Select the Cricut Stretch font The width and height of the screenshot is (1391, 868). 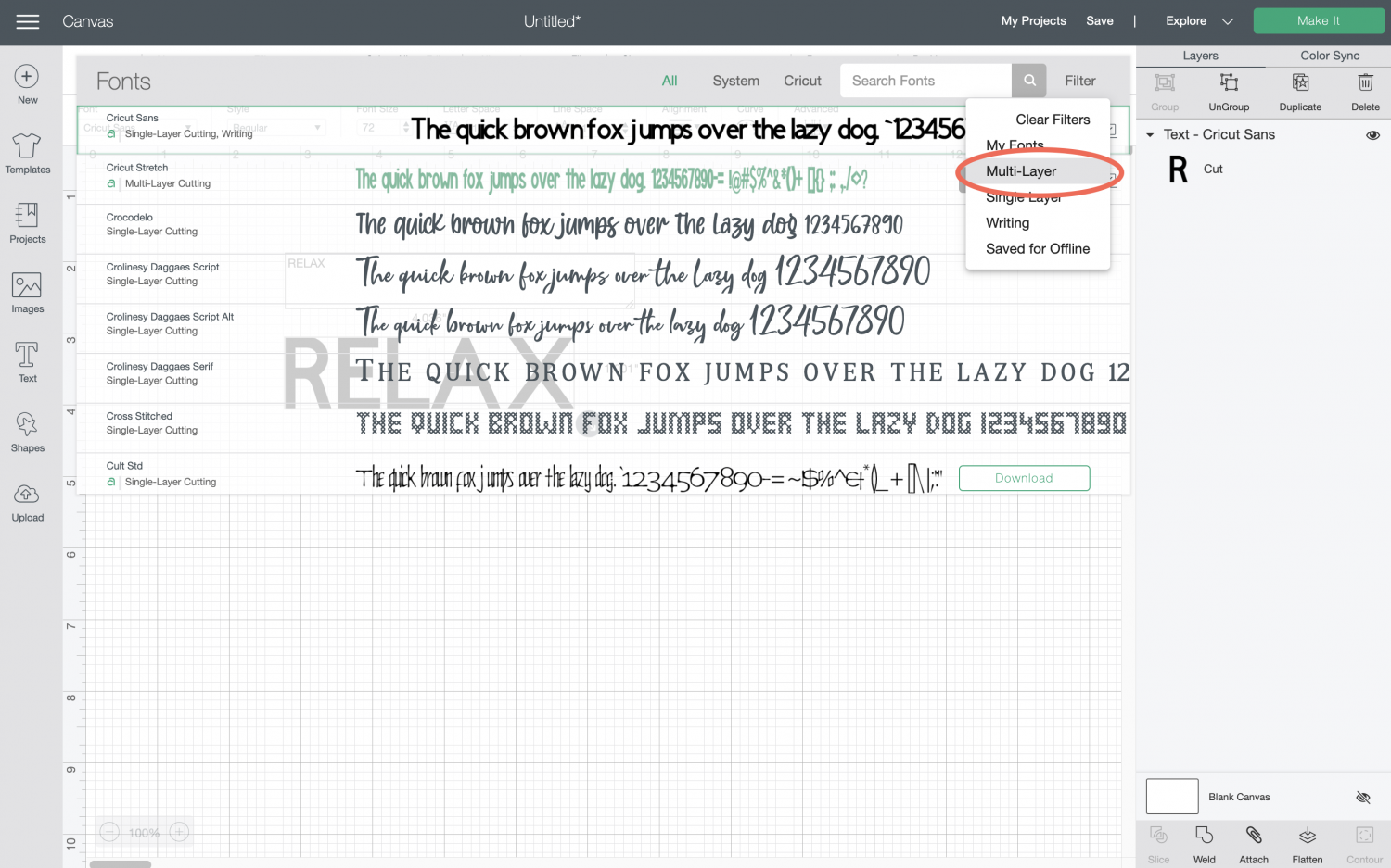point(603,178)
